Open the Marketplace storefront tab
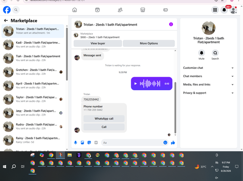Screen dimensions: 243x181 (x=143, y=10)
